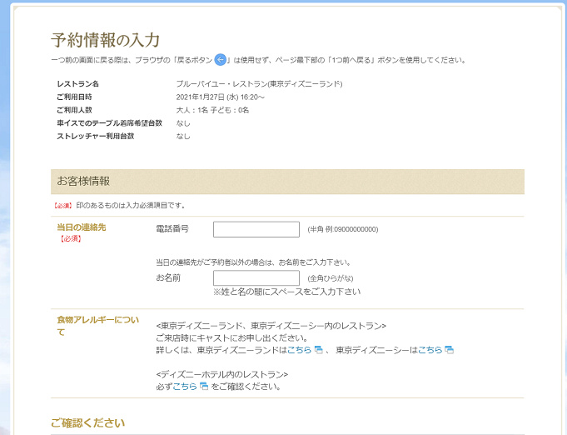
Task: Follow the Disney hotel restaurant こちら link
Action: click(185, 387)
